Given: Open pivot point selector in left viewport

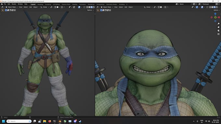Looking at the screenshot, I should (52, 7).
